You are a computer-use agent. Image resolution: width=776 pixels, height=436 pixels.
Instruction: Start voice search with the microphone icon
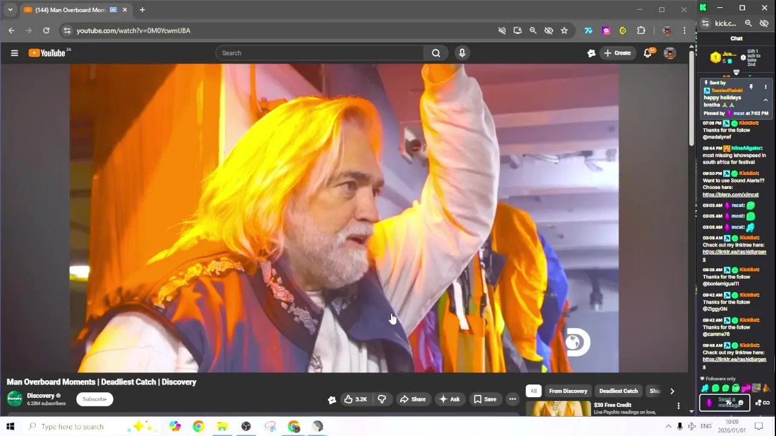click(462, 53)
